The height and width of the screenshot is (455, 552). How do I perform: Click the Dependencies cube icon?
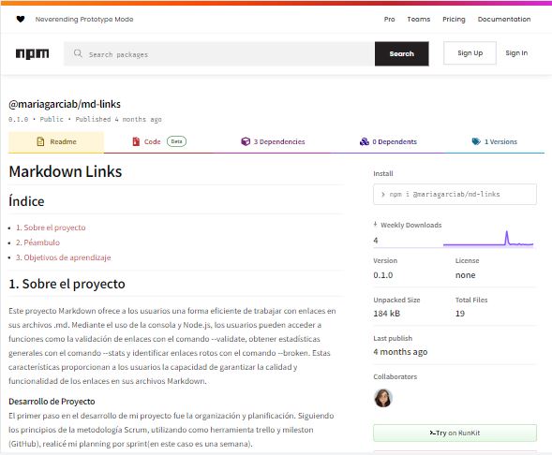pos(246,141)
